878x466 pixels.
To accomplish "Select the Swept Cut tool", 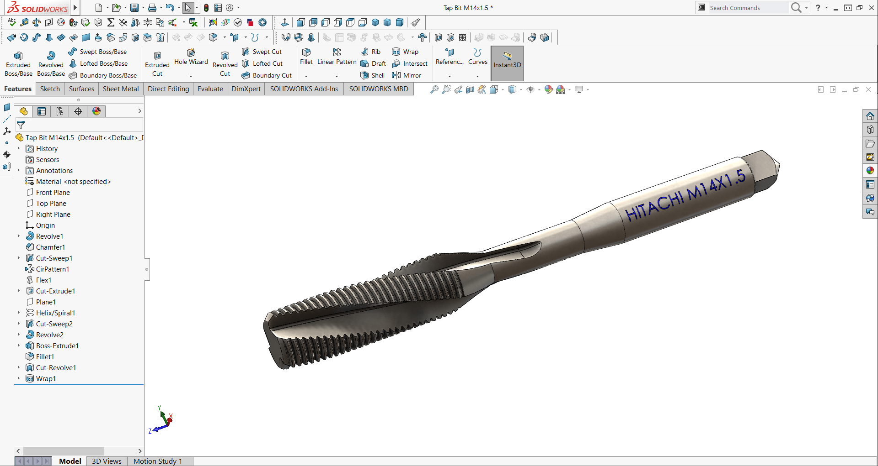I will [x=262, y=52].
